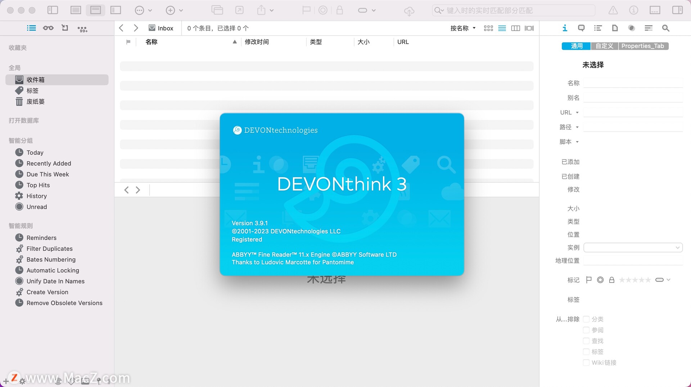Check the 查找 exclude checkbox
Viewport: 691px width, 387px height.
[586, 341]
